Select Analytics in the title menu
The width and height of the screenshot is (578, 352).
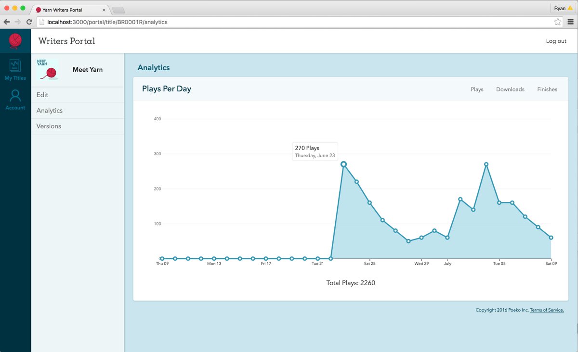[x=78, y=111]
